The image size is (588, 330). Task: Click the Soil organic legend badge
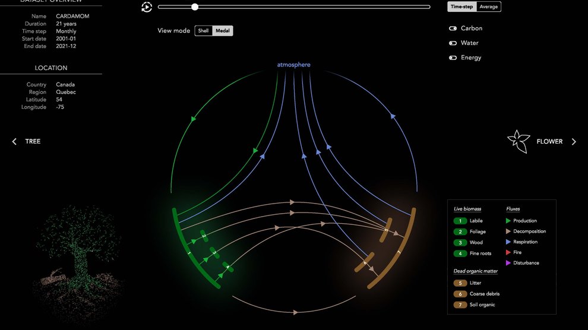point(460,305)
